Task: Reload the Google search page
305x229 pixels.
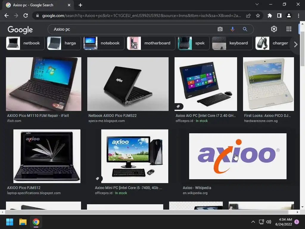Action: tap(26, 16)
